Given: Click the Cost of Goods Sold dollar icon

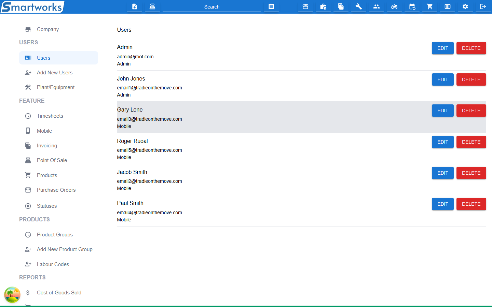Looking at the screenshot, I should click(28, 293).
